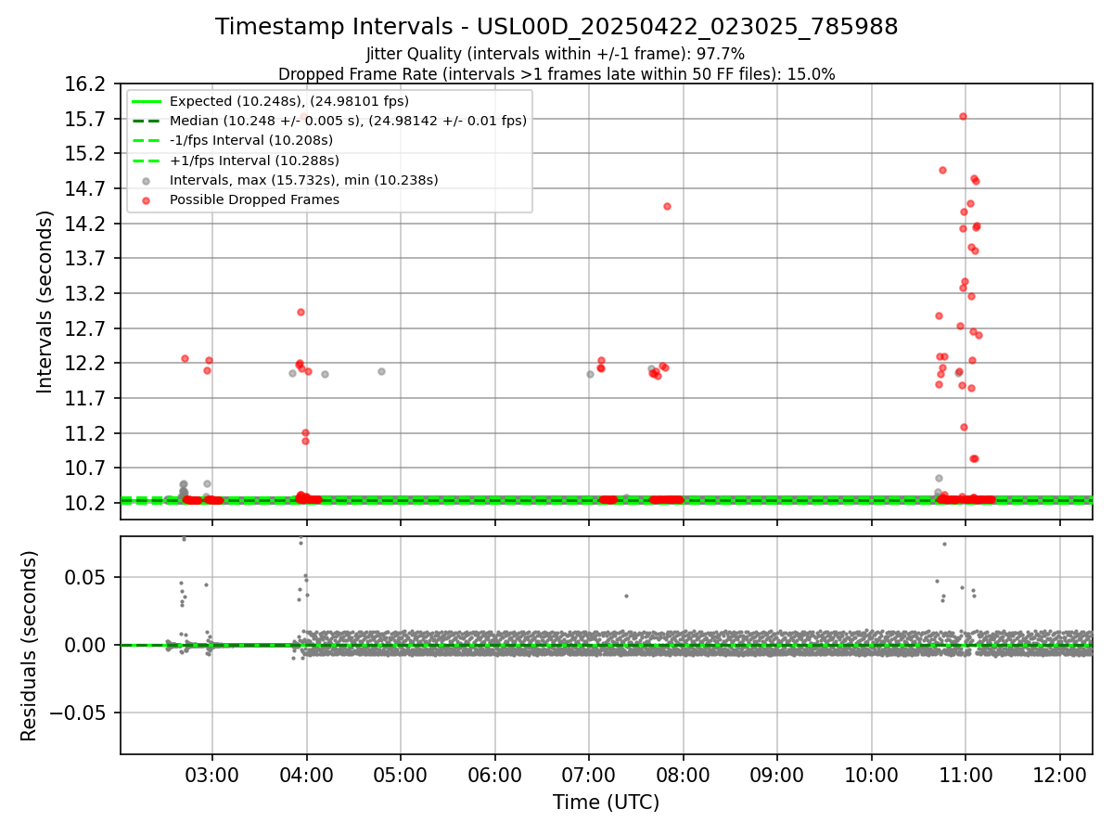Select the "Dropped Frame Rate" 15.0% subtitle line
1113x835 pixels.
[x=556, y=74]
